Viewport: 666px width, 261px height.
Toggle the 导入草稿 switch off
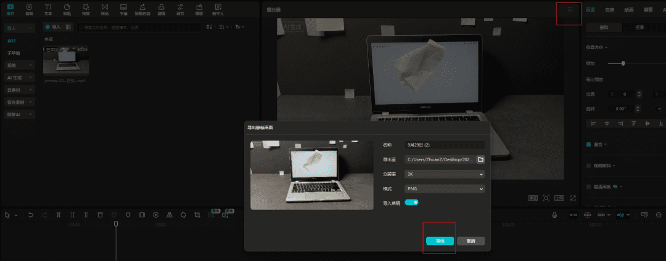point(411,202)
